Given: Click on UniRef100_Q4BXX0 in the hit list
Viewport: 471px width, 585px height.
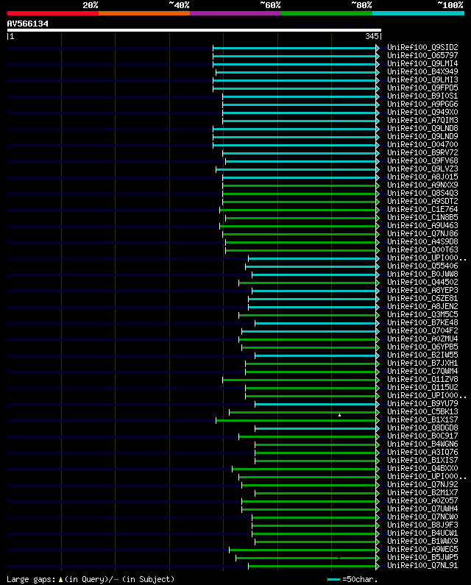Looking at the screenshot, I should click(422, 469).
